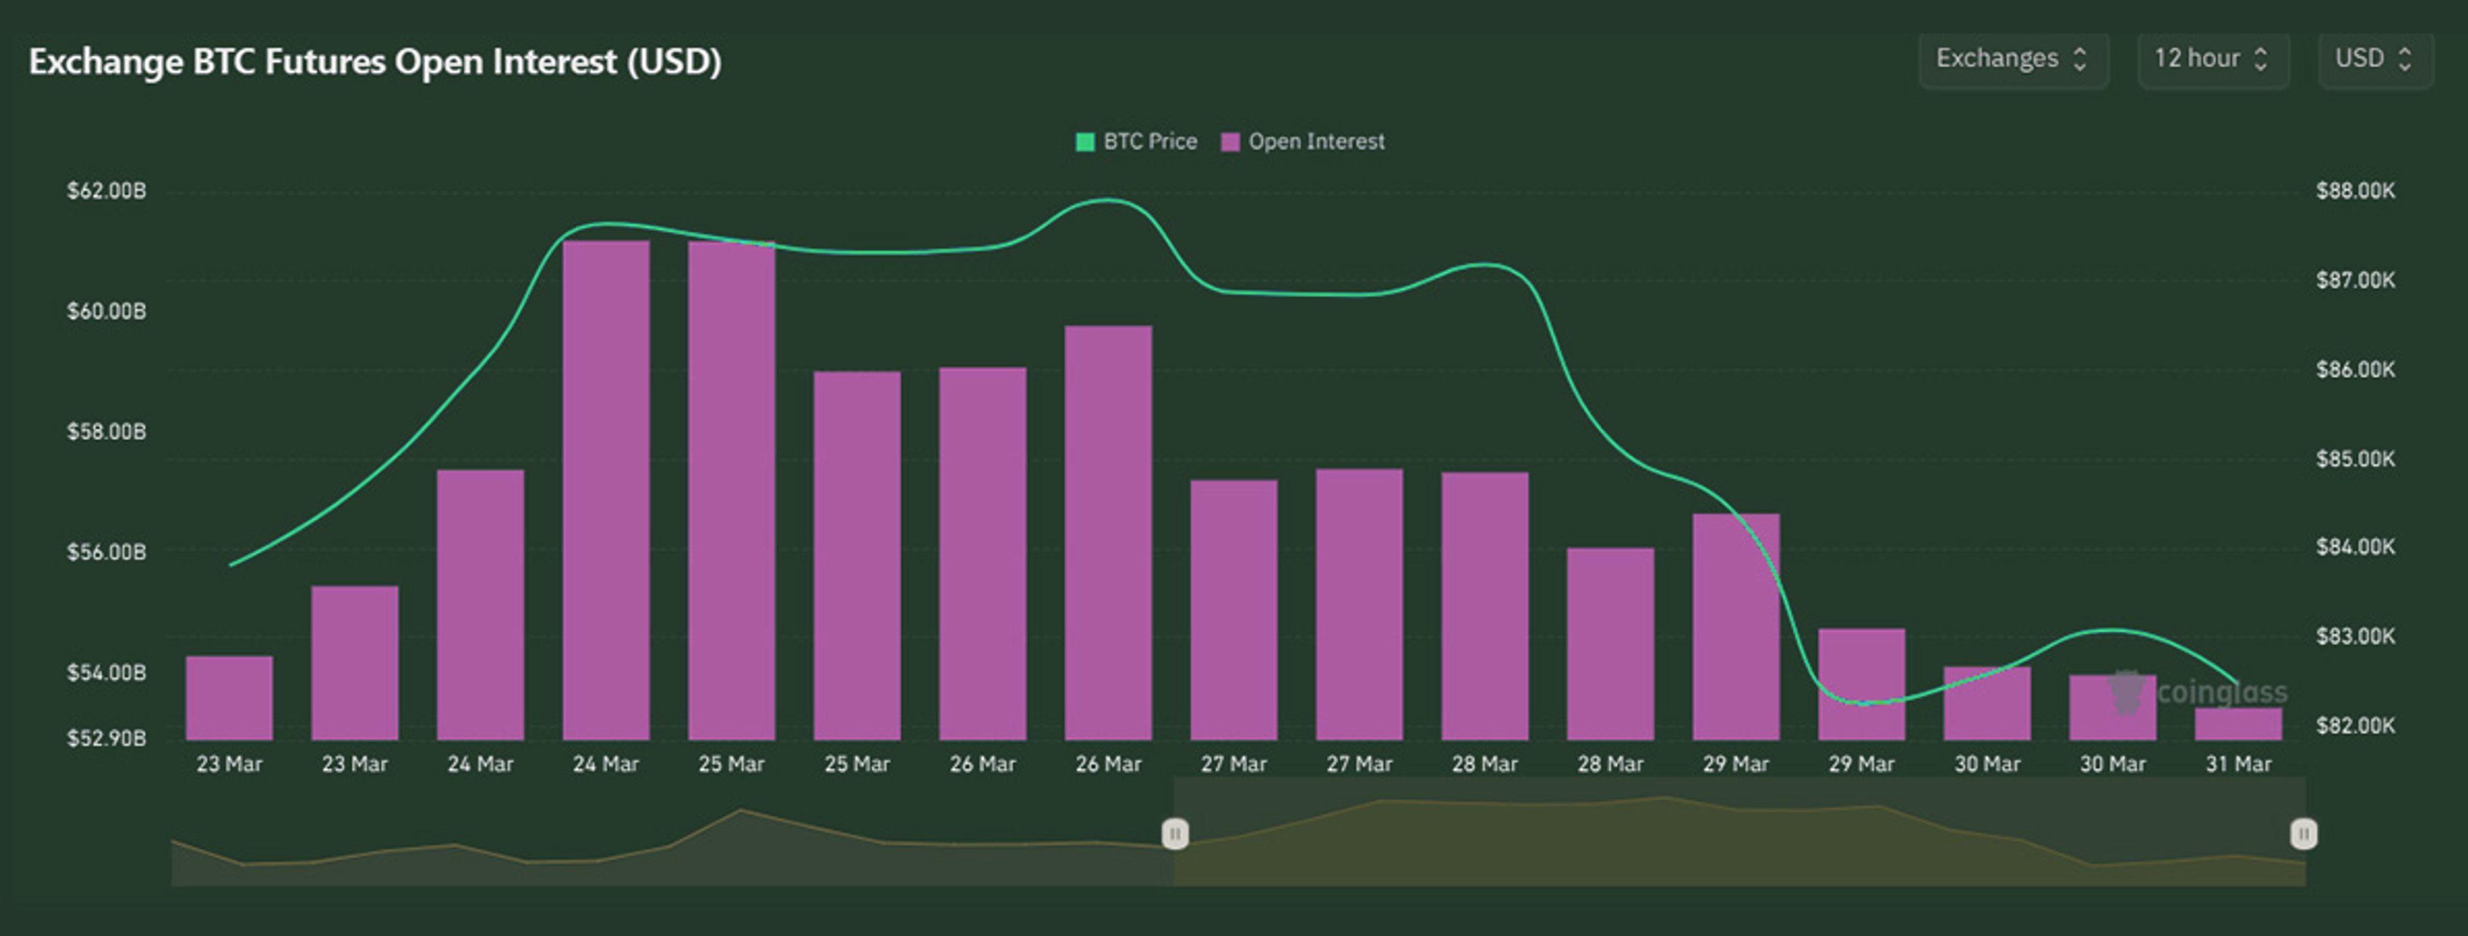Click the up-down arrows icon beside 12 hour

tap(2261, 59)
